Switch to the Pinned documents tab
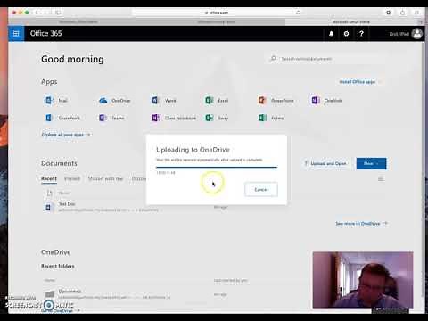Viewport: 428px width, 321px height. click(72, 178)
